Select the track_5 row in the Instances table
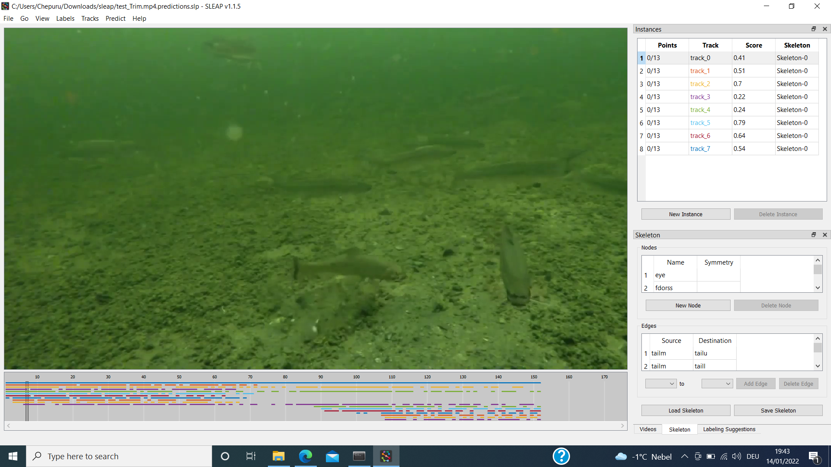831x467 pixels. pos(710,122)
